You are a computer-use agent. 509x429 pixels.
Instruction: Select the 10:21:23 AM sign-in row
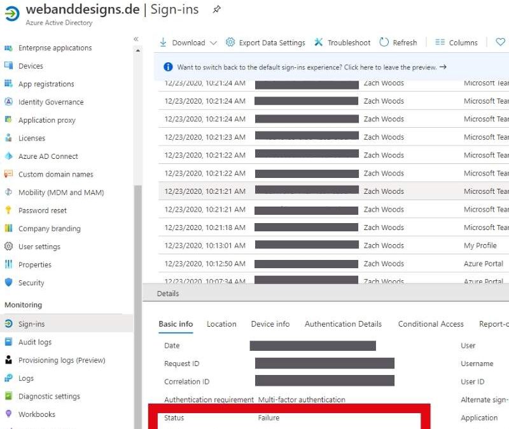click(333, 137)
